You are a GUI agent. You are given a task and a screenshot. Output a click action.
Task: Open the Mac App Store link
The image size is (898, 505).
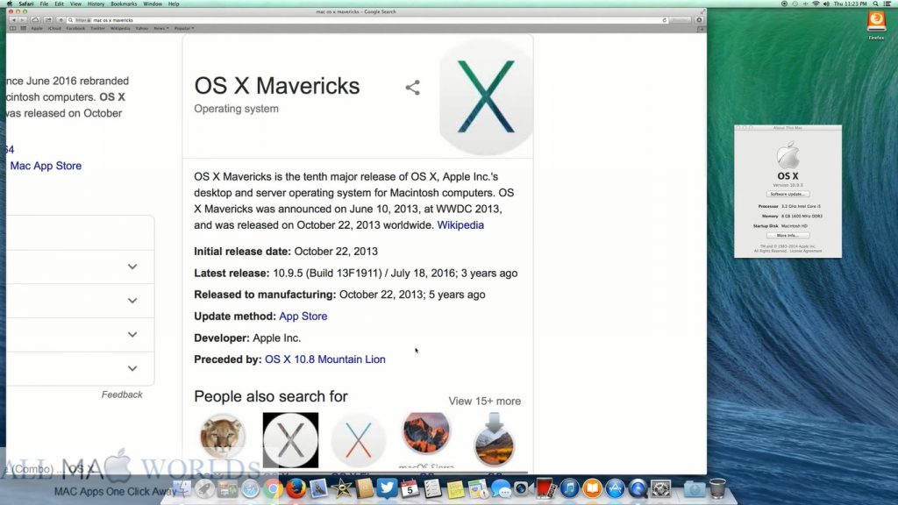(46, 166)
